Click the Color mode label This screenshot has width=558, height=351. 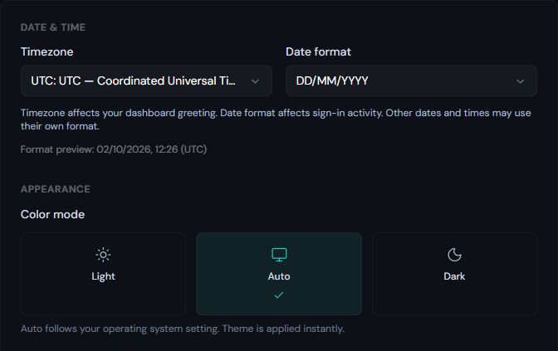coord(52,214)
